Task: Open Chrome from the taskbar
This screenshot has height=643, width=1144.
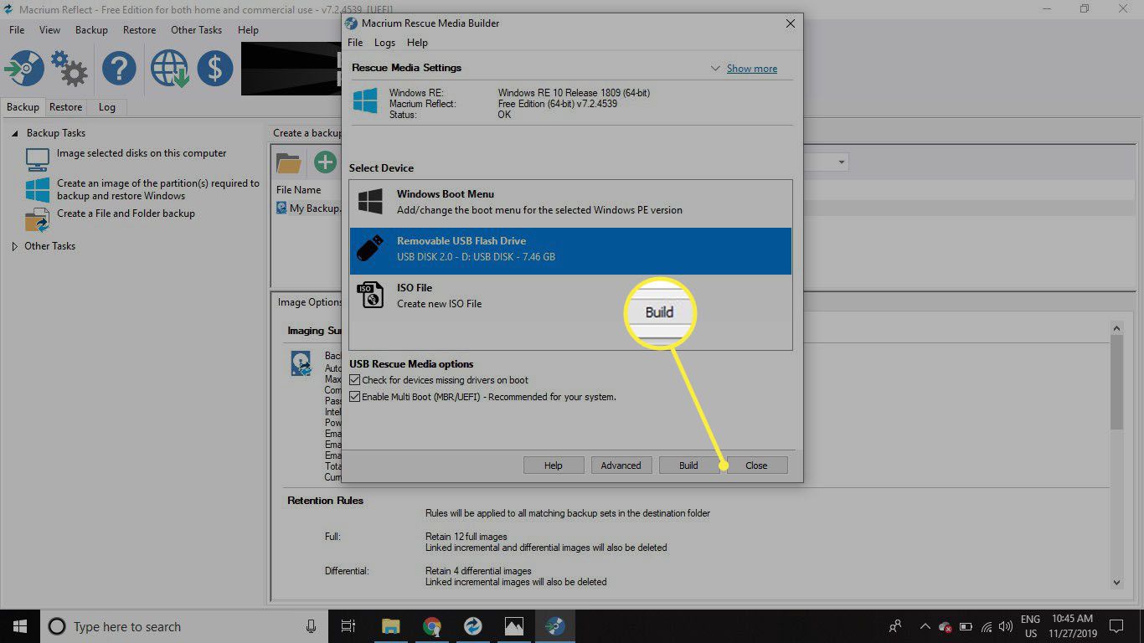Action: pos(432,626)
